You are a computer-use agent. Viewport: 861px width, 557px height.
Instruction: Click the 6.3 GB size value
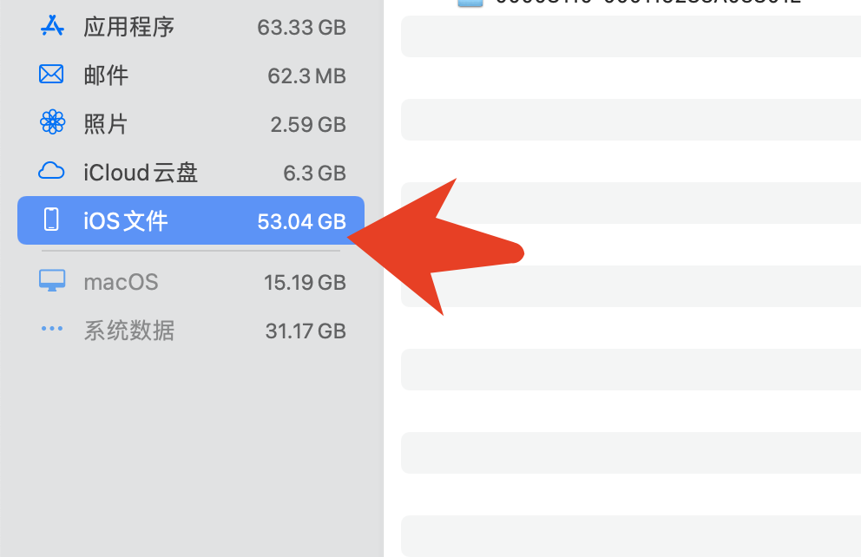click(314, 173)
